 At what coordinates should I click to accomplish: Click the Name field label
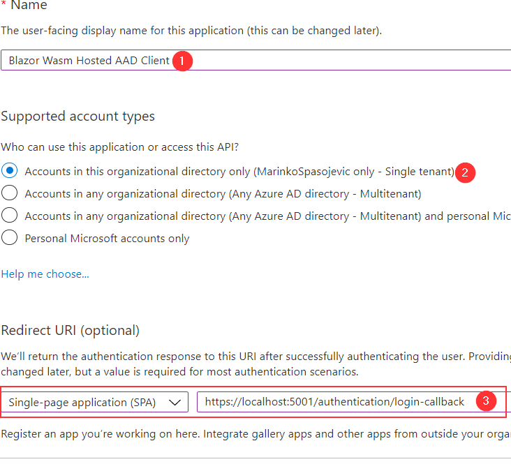(x=29, y=6)
